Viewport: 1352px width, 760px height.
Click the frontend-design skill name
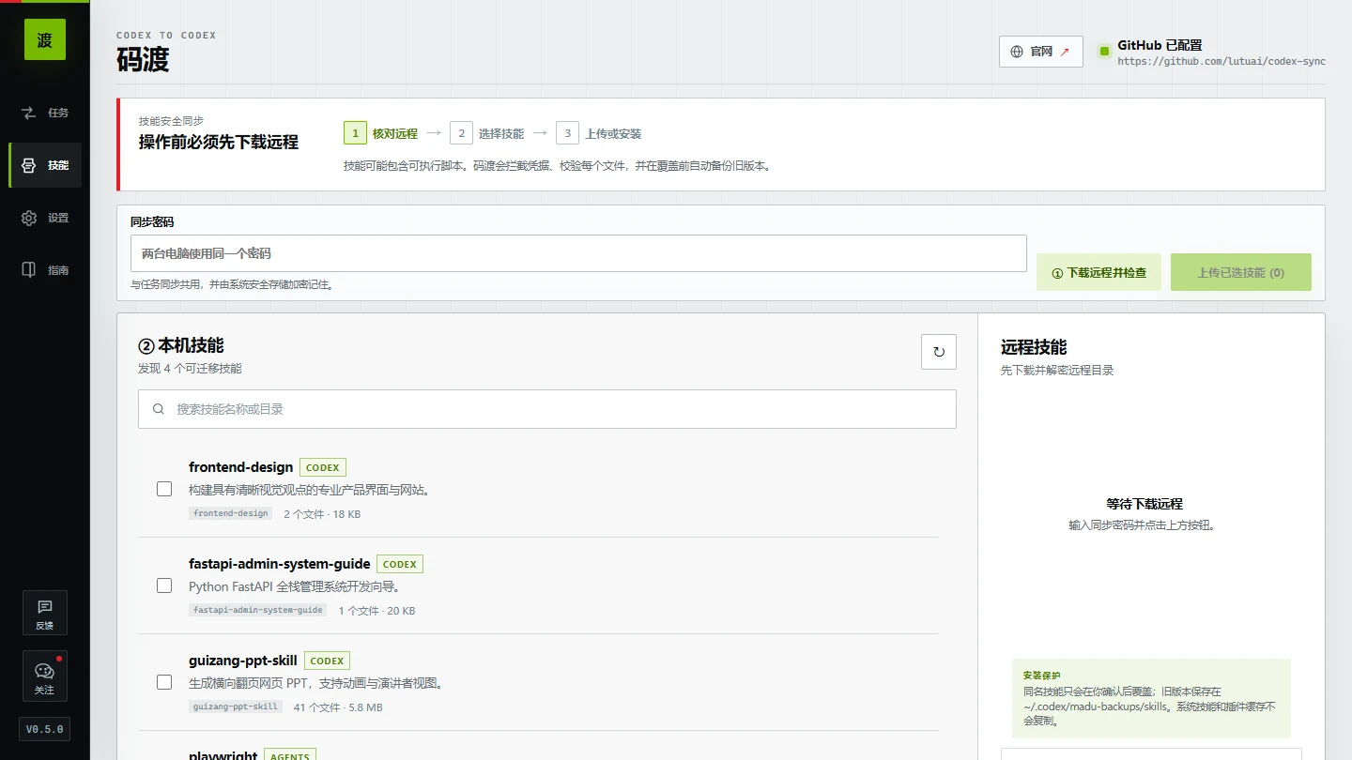tap(241, 467)
